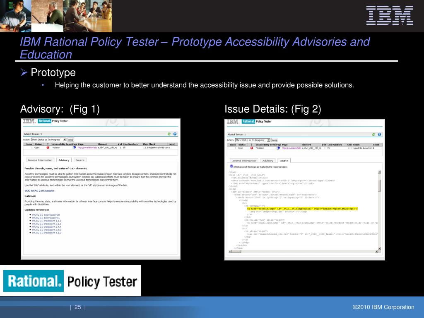
Task: Open the Advisory tab in Fig 2
Action: pos(268,161)
